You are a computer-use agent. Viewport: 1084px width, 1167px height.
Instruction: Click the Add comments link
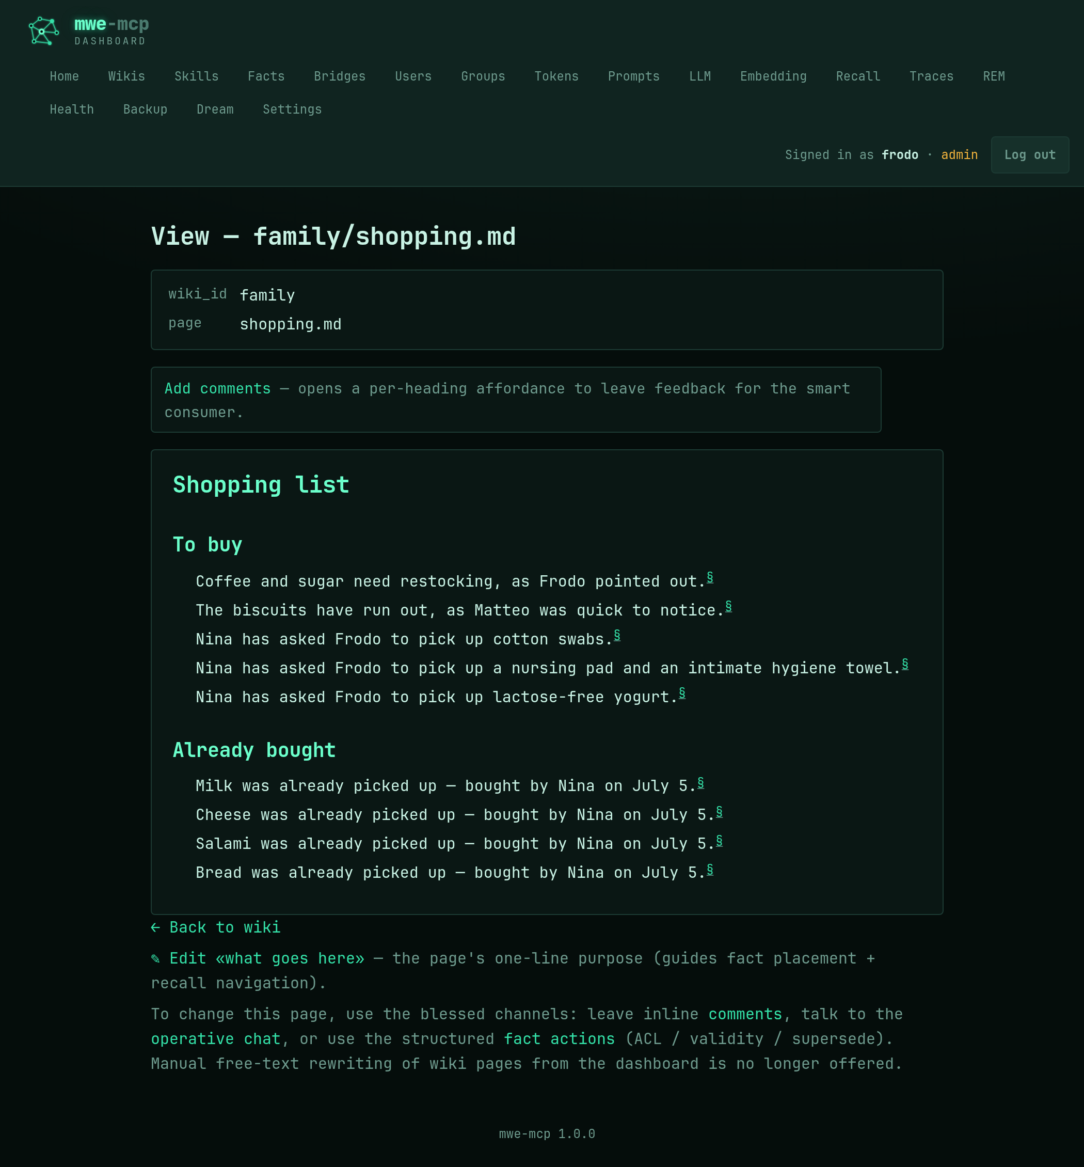(218, 388)
